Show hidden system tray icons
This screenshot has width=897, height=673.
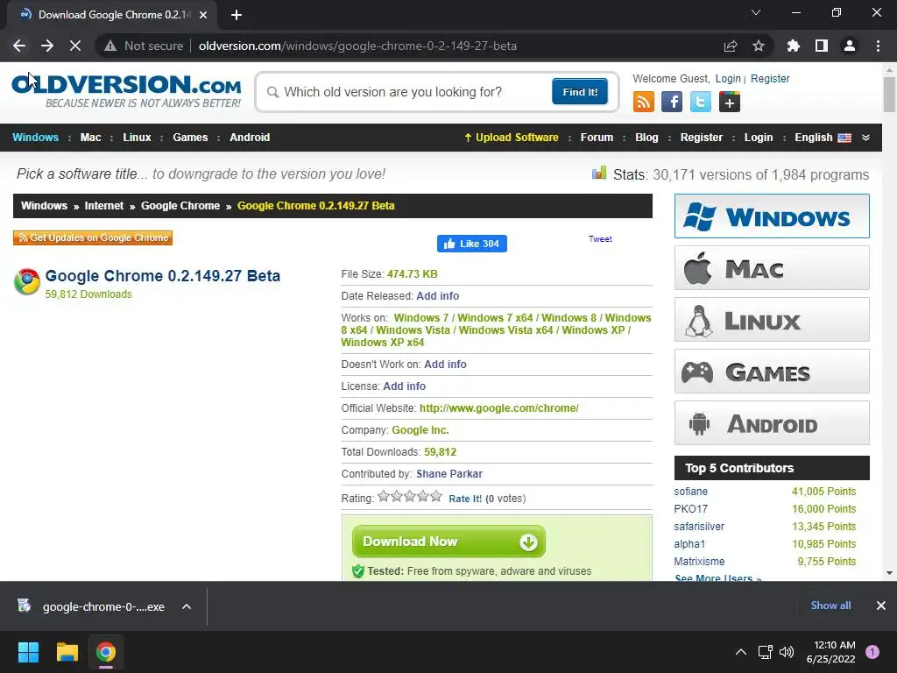pos(741,652)
